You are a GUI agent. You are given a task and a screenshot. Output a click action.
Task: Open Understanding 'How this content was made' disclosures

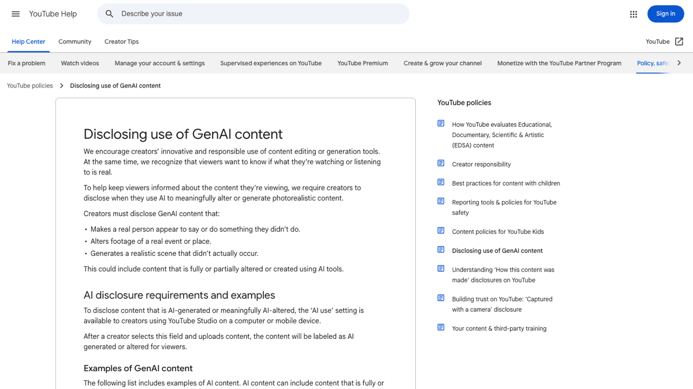[x=503, y=275]
